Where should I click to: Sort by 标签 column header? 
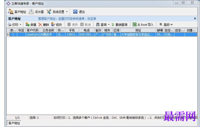coord(21,30)
